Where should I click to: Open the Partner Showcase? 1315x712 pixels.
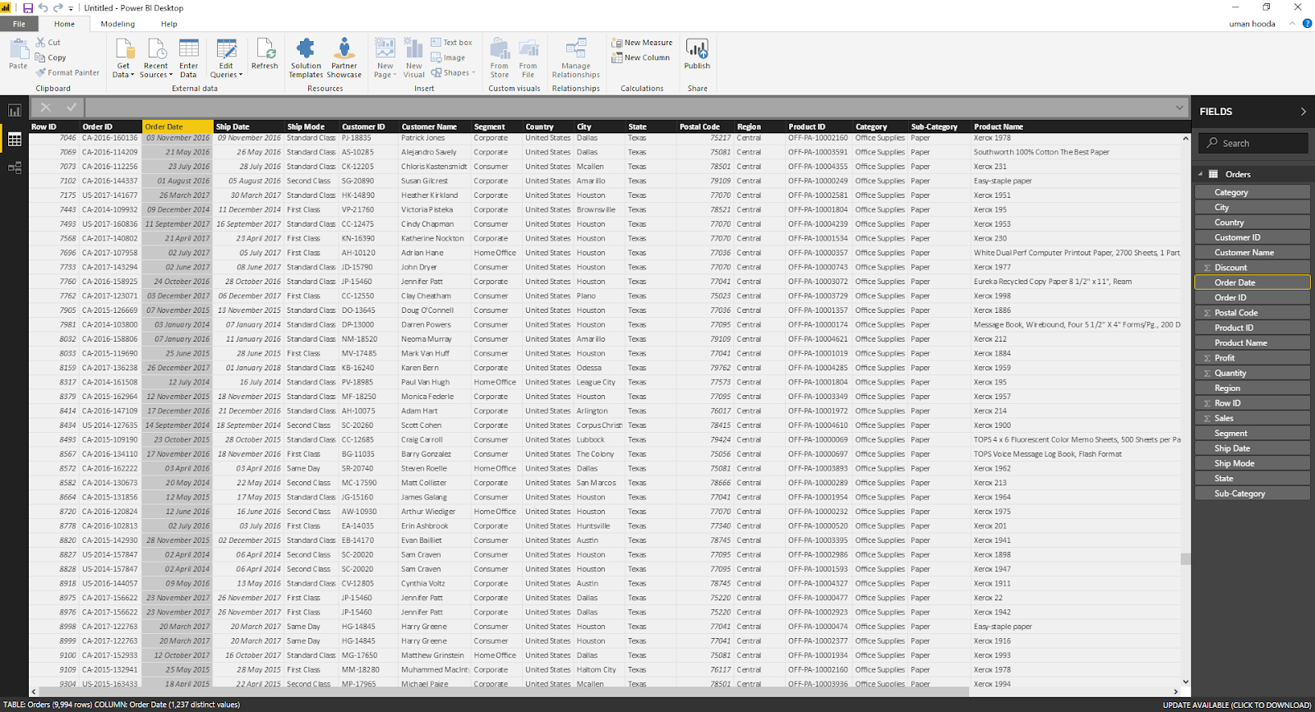tap(344, 58)
